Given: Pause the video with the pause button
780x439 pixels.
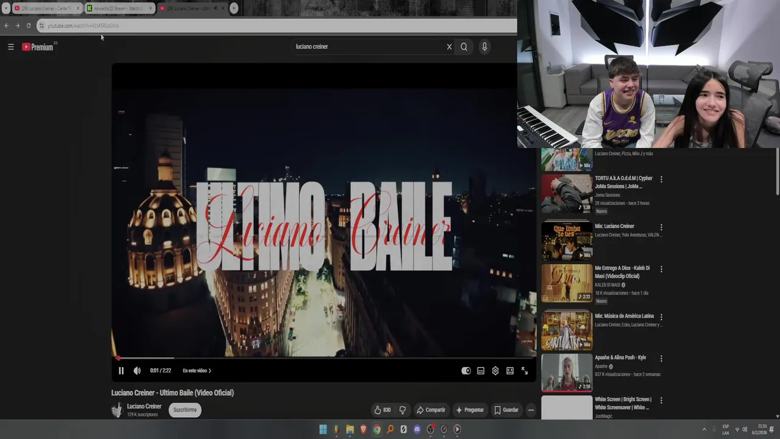Looking at the screenshot, I should 121,371.
